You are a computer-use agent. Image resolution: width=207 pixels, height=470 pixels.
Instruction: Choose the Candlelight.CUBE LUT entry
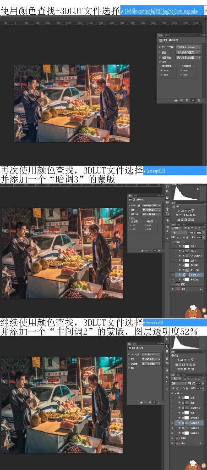pos(175,171)
